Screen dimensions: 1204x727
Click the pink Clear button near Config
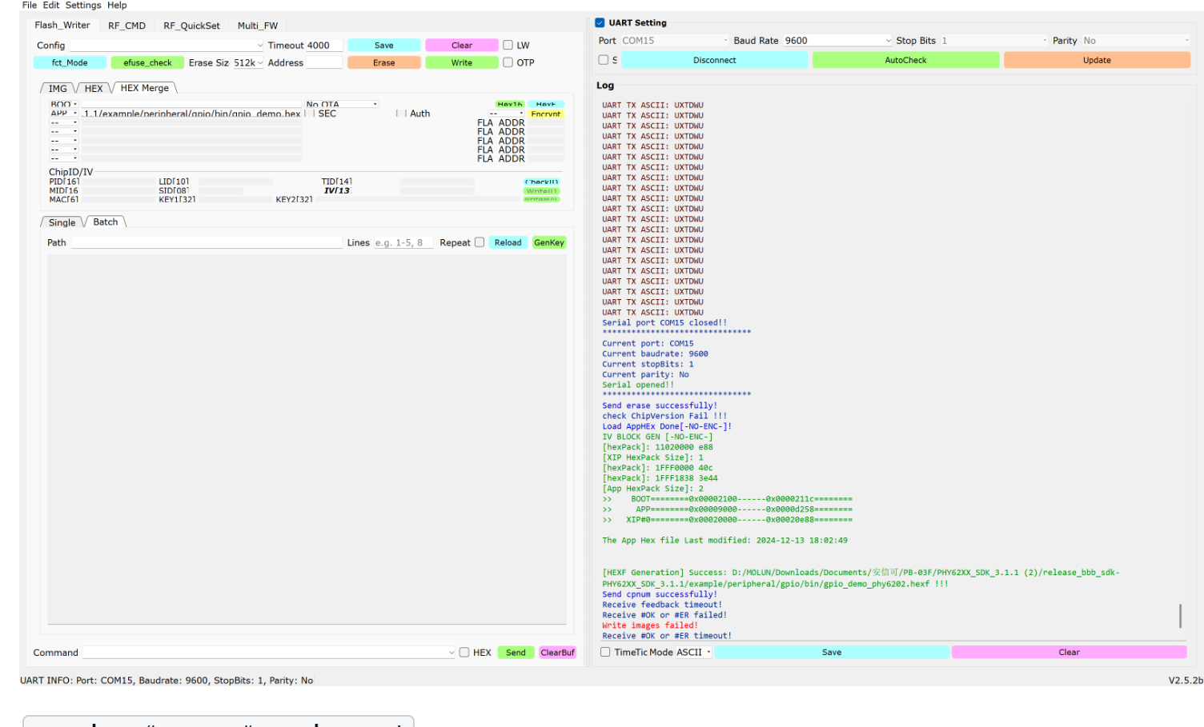(462, 46)
